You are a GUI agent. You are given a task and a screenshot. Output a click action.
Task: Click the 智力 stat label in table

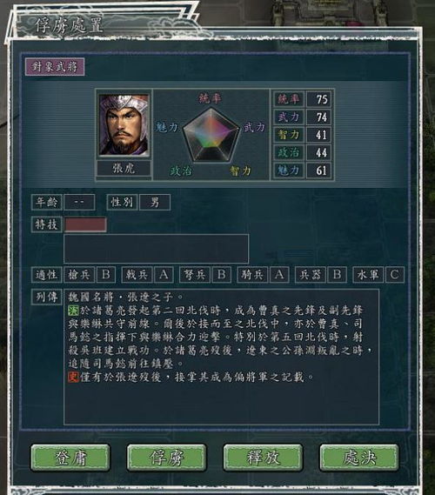click(289, 135)
